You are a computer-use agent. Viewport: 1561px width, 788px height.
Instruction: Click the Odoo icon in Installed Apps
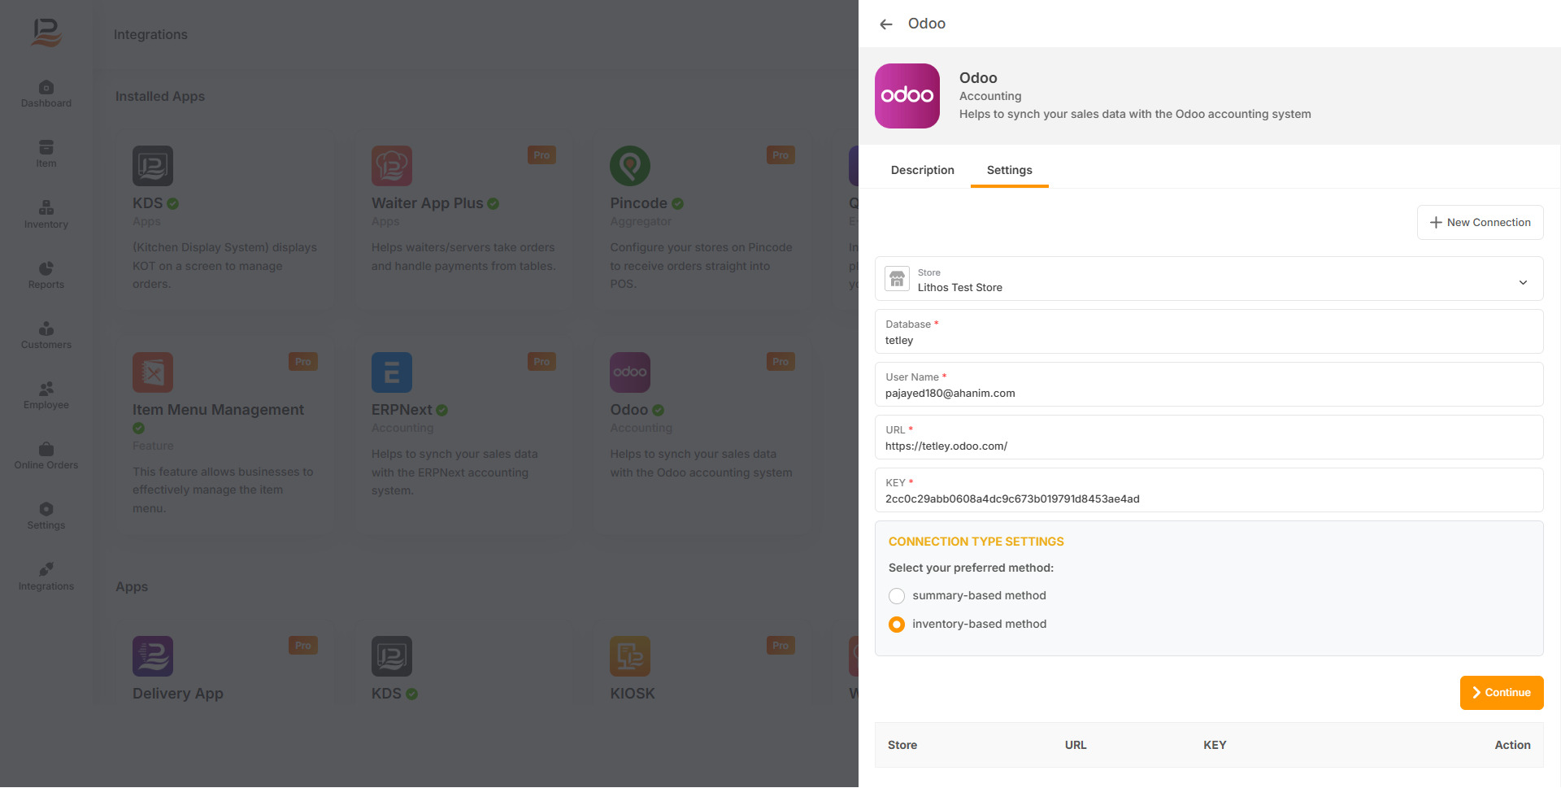point(630,372)
